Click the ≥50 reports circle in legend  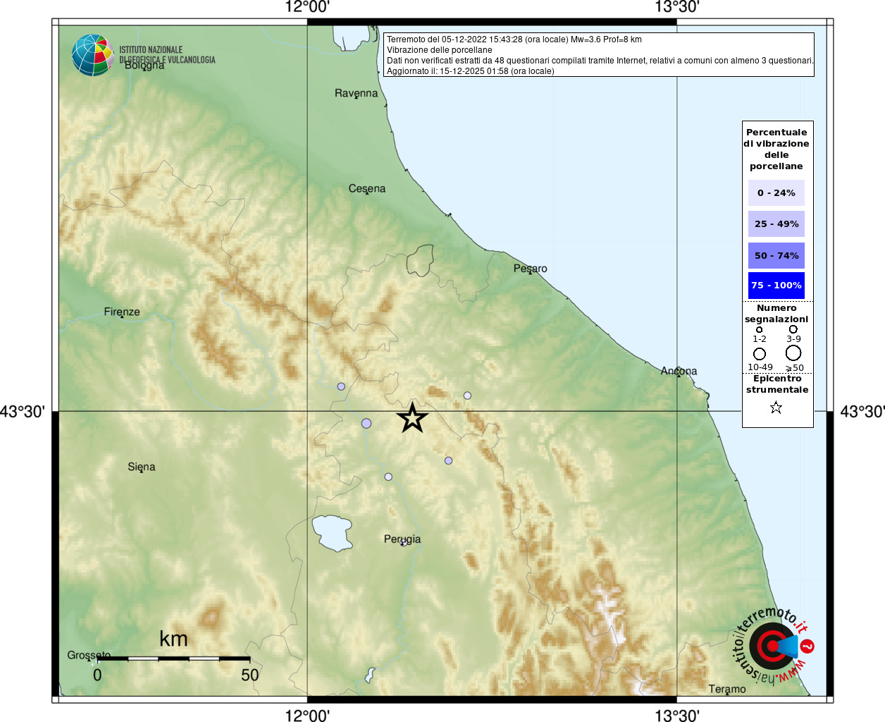pos(793,353)
